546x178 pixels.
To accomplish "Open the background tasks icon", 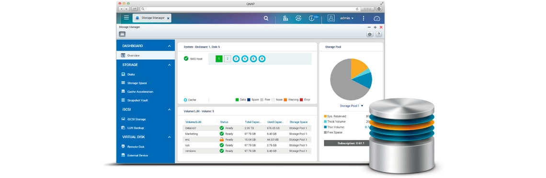I will coord(285,19).
